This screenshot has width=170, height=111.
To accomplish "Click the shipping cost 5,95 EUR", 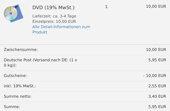I will 157,60.
